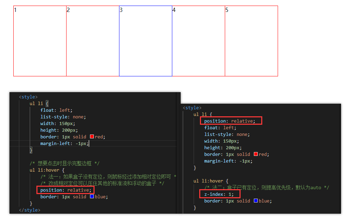
Task: Open red color swatch in left editor's border line
Action: pyautogui.click(x=92, y=137)
